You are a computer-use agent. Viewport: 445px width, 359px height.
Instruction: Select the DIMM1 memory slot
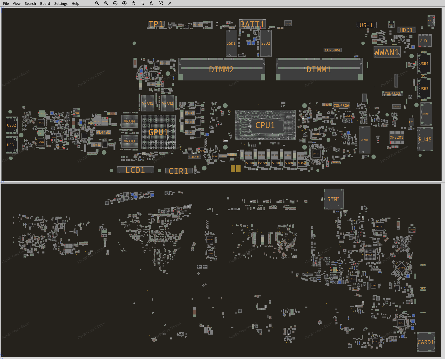319,69
